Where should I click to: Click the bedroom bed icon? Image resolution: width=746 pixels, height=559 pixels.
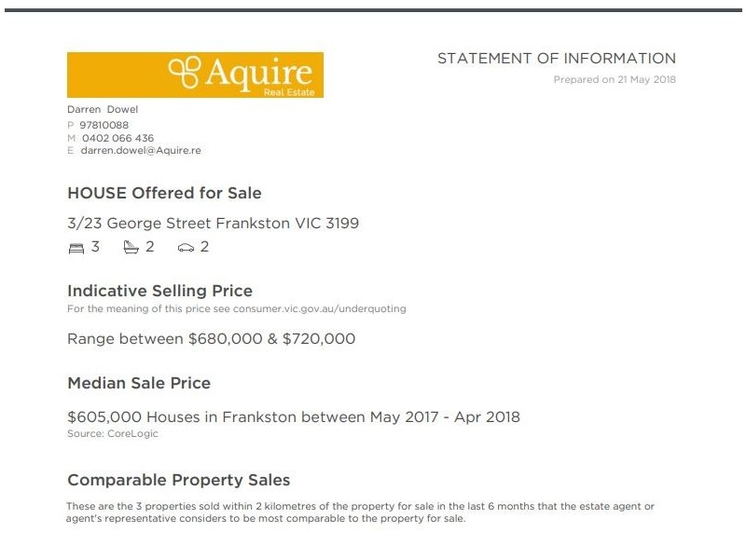pyautogui.click(x=76, y=248)
